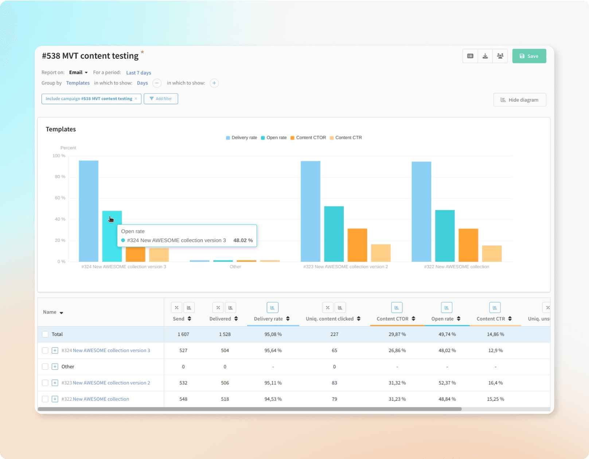Click the Save button
Image resolution: width=589 pixels, height=459 pixels.
tap(529, 56)
